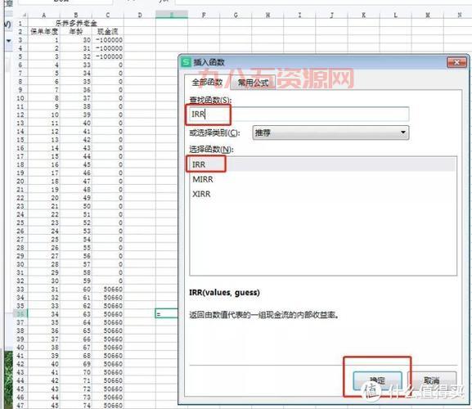Click the search function input field containing IRR

click(x=299, y=115)
